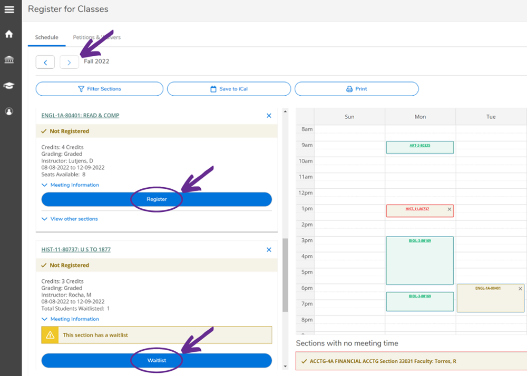This screenshot has height=376, width=527.
Task: Switch to the Petitions & Waivers tab
Action: [97, 37]
